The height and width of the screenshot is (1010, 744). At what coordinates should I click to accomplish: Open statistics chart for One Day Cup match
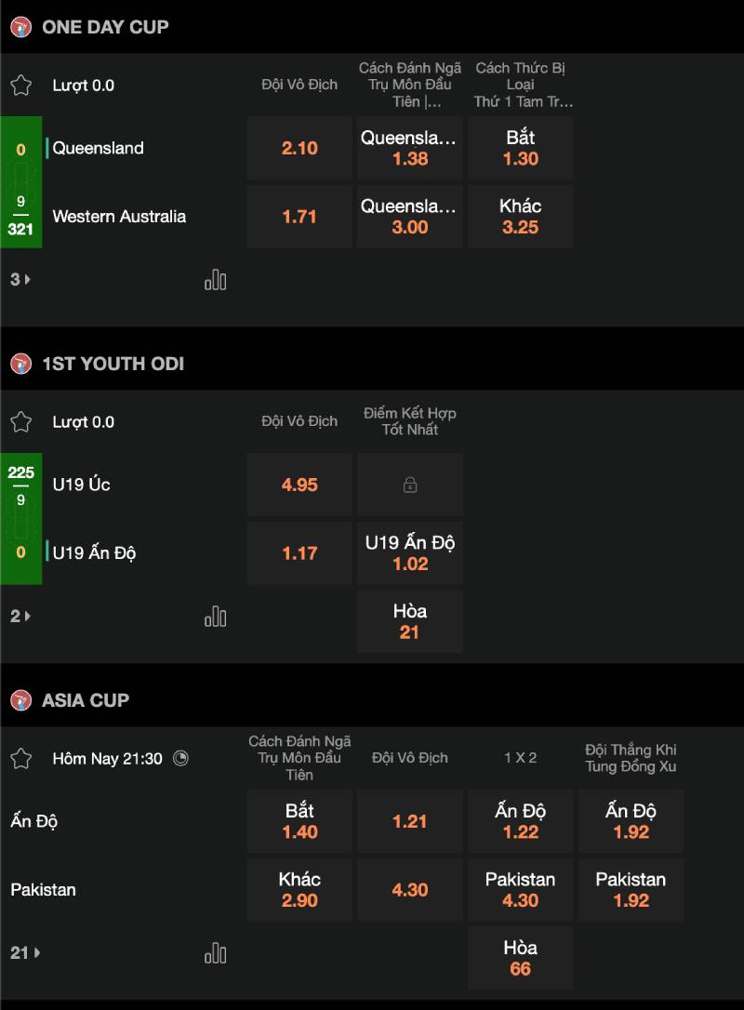click(215, 279)
